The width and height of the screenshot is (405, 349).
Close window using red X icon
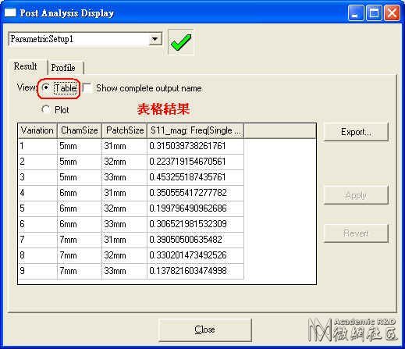coord(393,13)
